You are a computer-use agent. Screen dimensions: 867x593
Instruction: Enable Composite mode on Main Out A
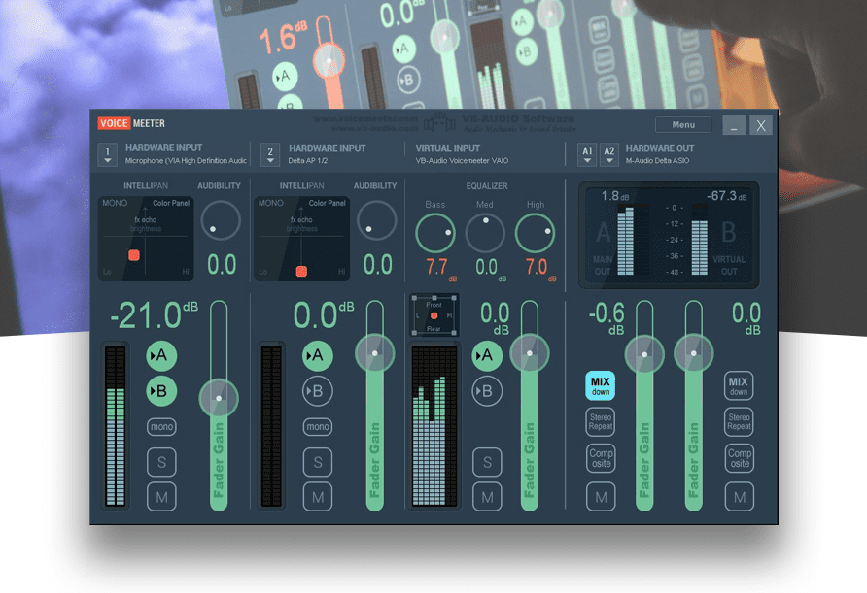tap(600, 458)
